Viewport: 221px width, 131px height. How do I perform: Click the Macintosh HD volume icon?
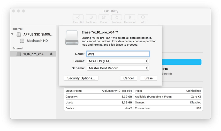pyautogui.click(x=22, y=41)
